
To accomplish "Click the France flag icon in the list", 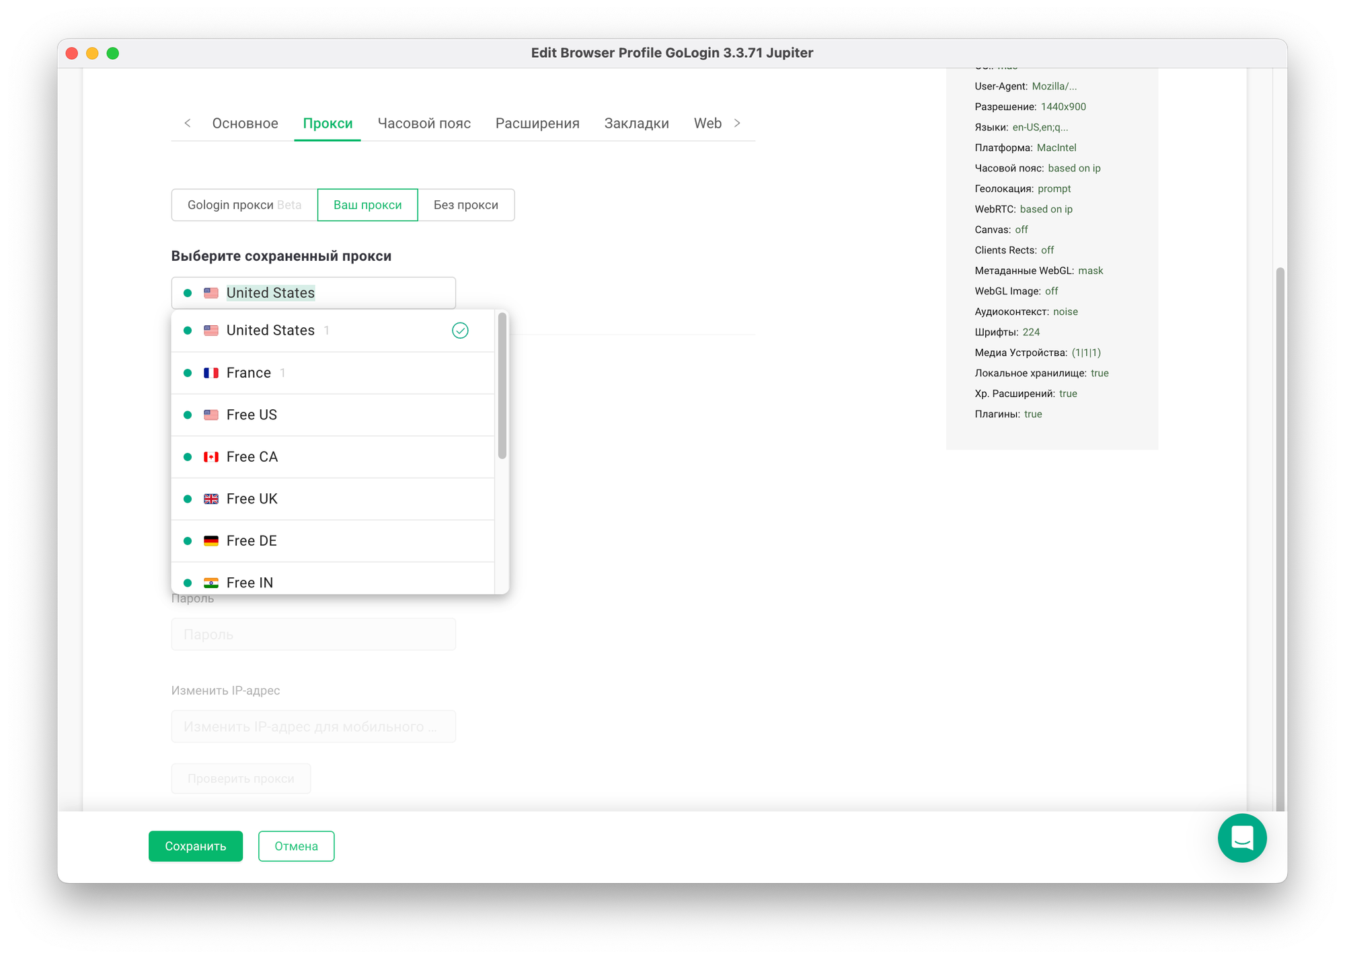I will 211,373.
